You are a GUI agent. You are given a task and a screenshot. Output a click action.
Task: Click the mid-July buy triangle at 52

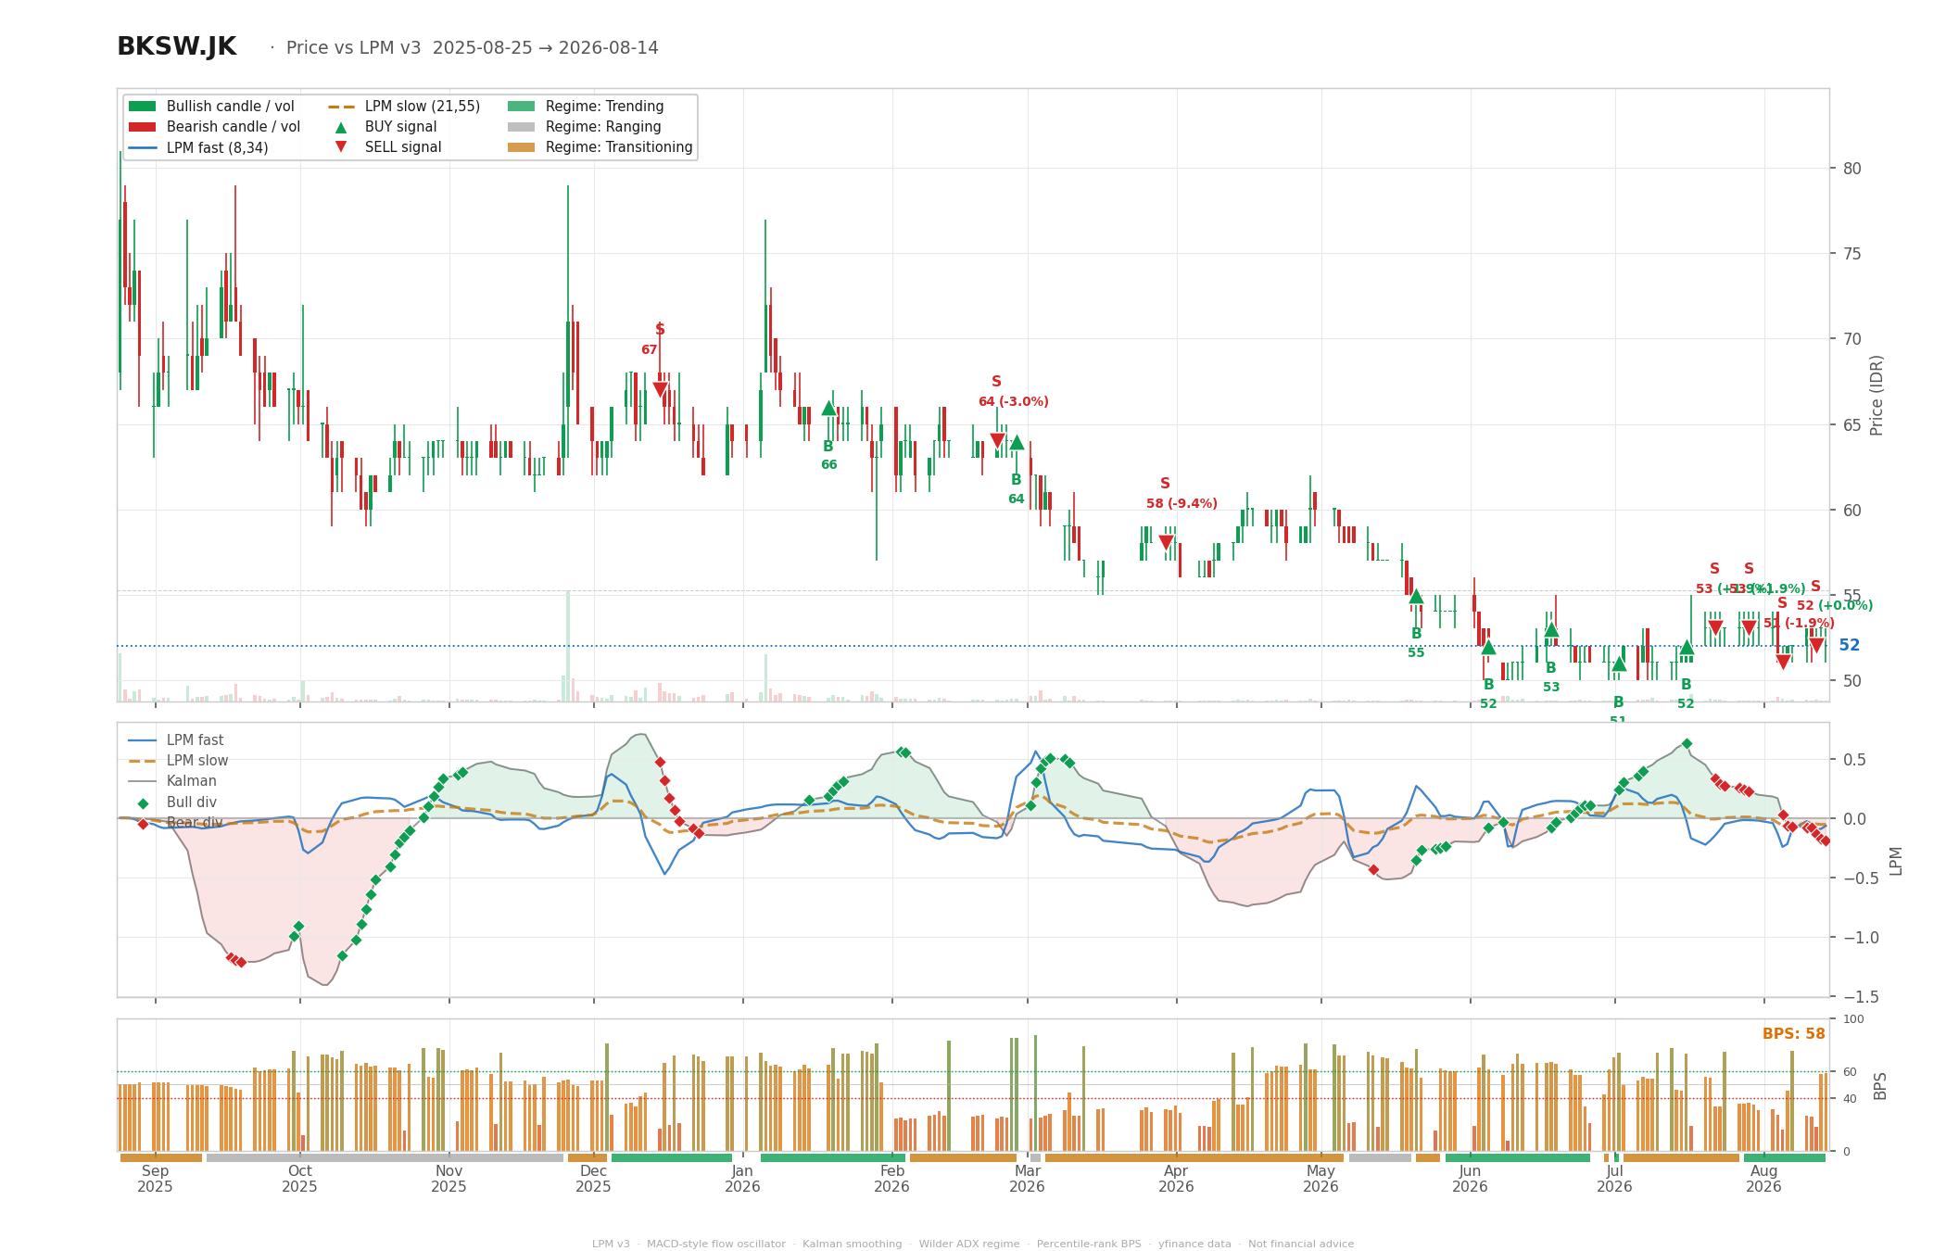pyautogui.click(x=1687, y=647)
